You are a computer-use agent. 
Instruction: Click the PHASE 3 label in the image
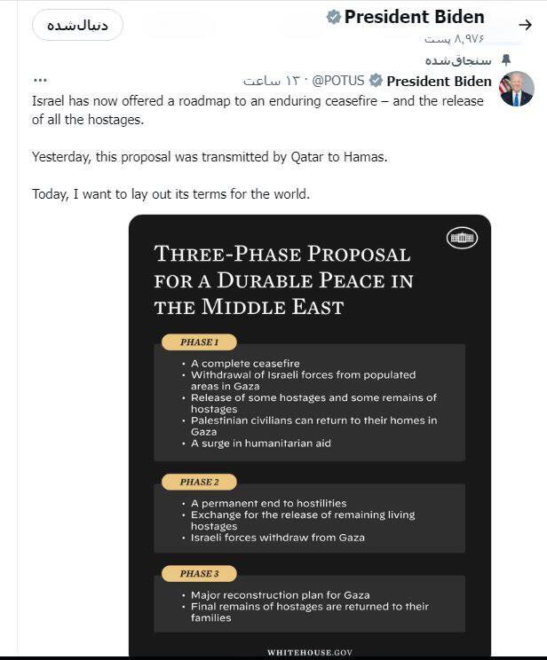click(198, 573)
